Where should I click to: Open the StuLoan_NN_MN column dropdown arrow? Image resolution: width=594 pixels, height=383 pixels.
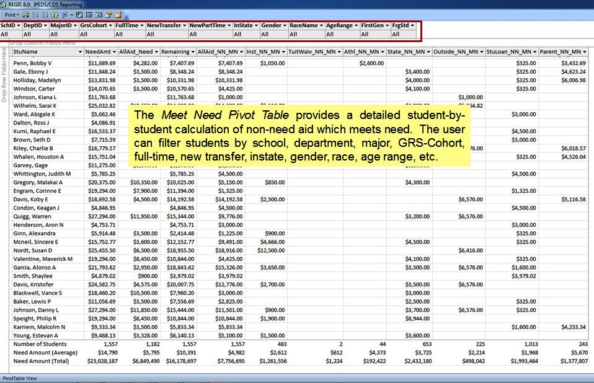point(534,51)
